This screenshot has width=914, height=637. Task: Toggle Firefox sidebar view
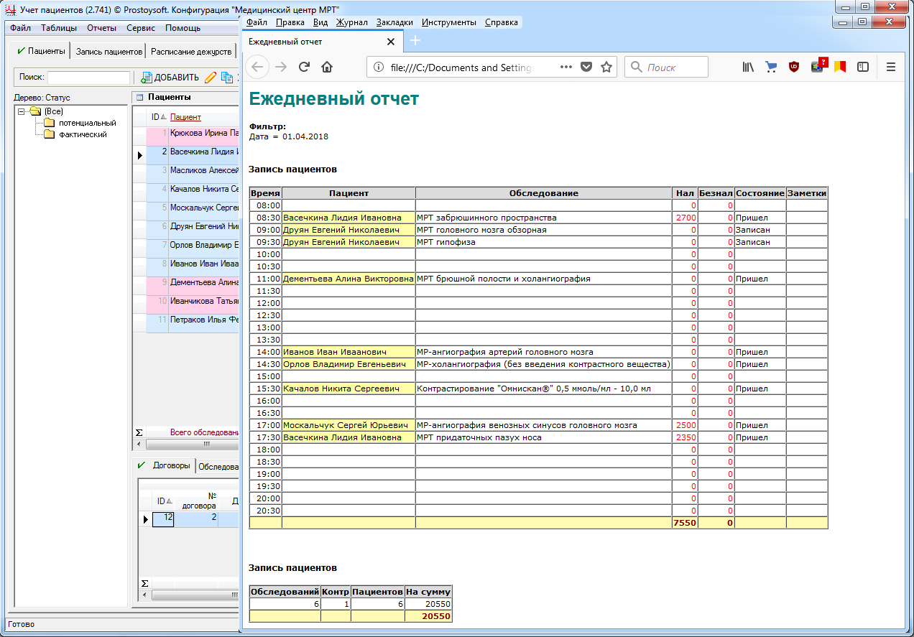point(863,67)
